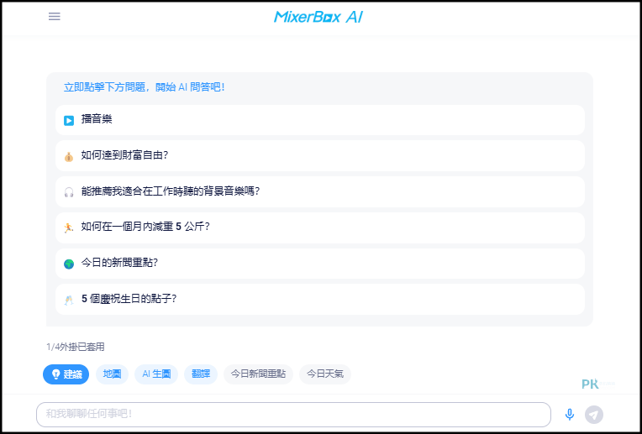
Task: Focus the 和我聊聊任何事吧 chat input
Action: click(293, 415)
